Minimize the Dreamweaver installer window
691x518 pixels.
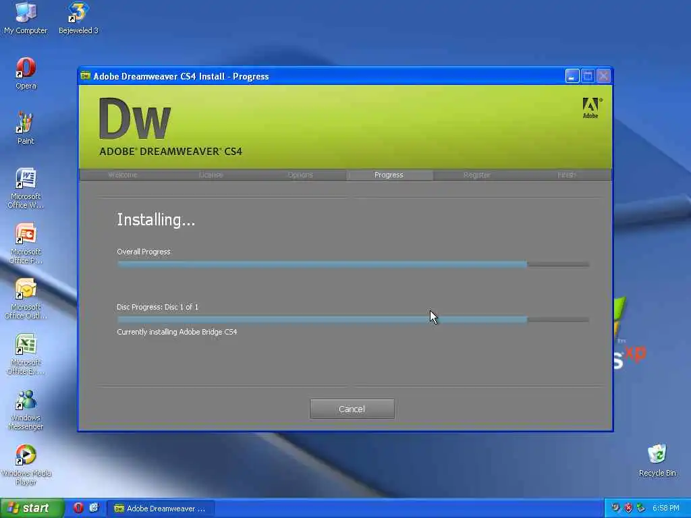point(572,76)
